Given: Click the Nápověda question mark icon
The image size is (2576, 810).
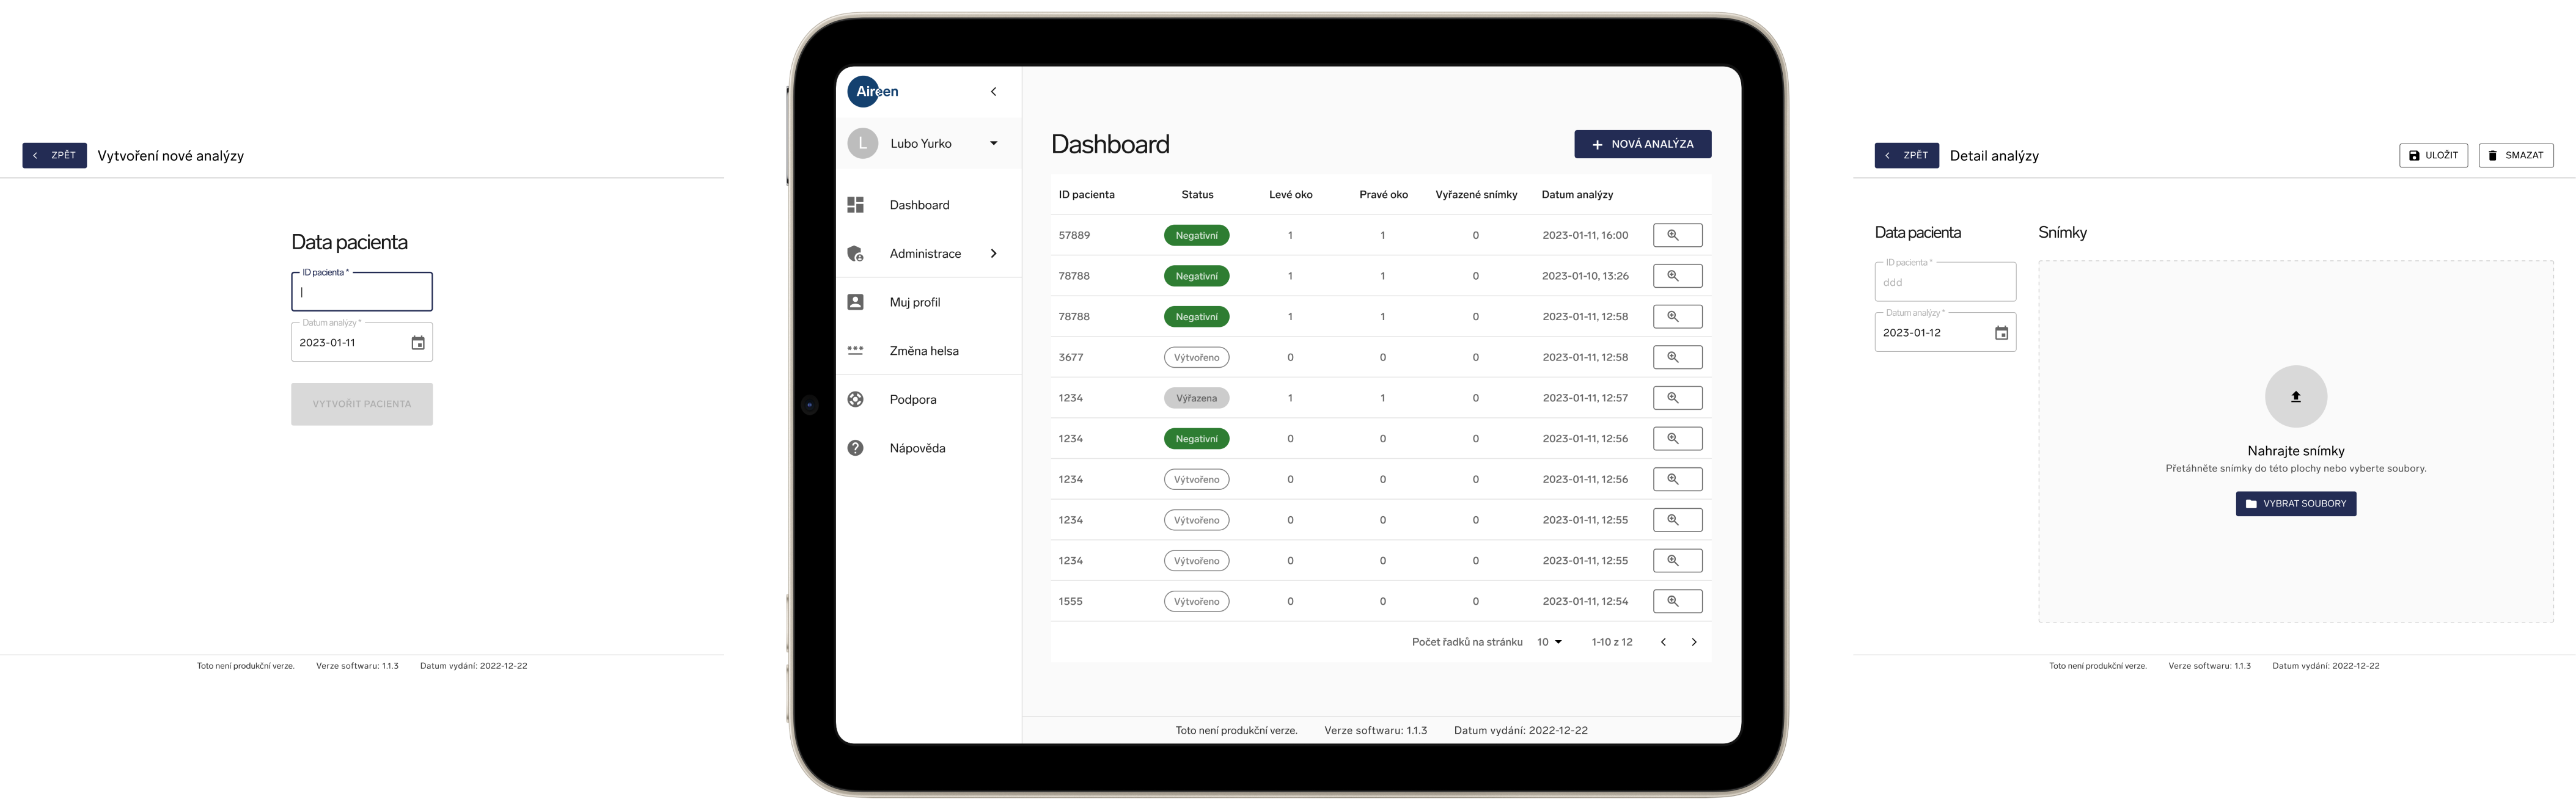Looking at the screenshot, I should tap(855, 448).
